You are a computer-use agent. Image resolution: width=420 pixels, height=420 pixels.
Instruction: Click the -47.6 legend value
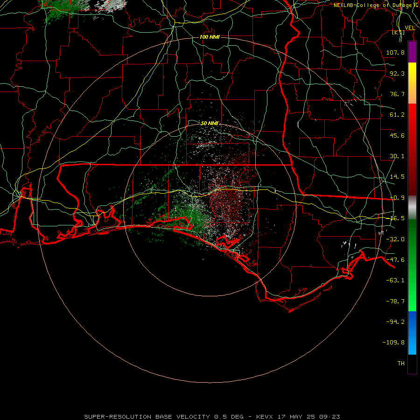[x=395, y=260]
